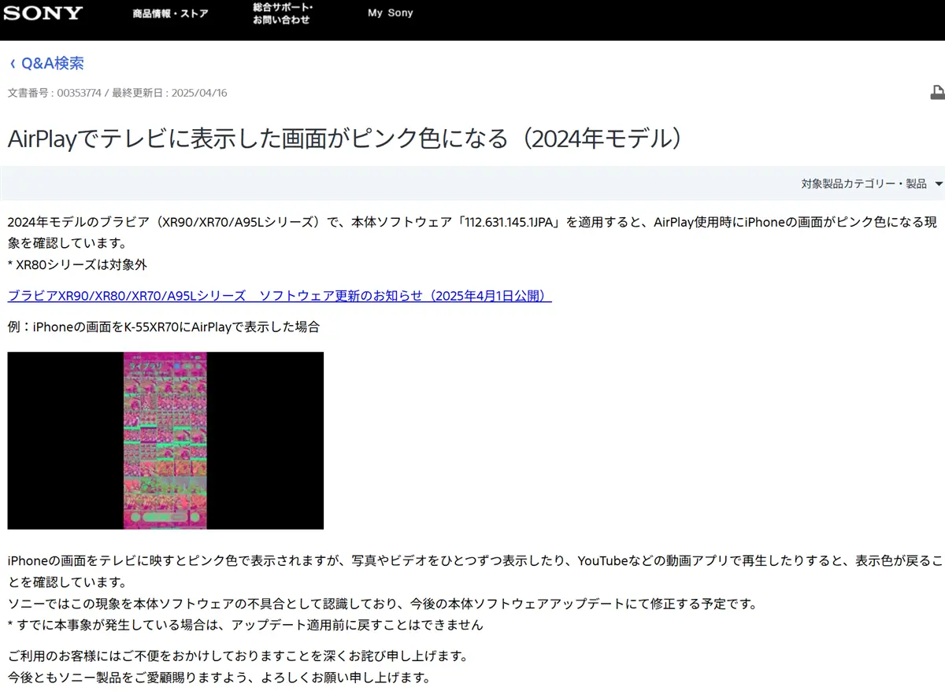The width and height of the screenshot is (945, 691).
Task: Expand the 対象製品カテゴリー・製品 section
Action: tap(864, 184)
